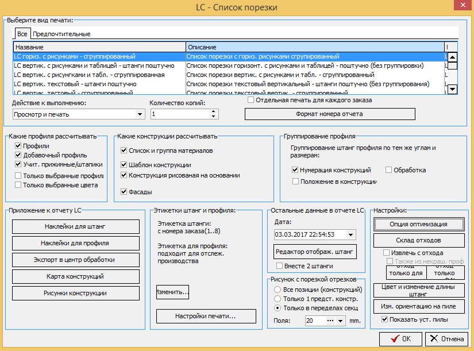Click Цвет и изменение длины штанг button
The width and height of the screenshot is (474, 351).
click(x=419, y=290)
